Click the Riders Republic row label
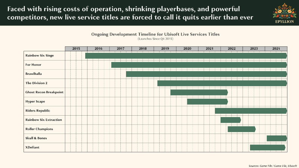 tap(38, 111)
